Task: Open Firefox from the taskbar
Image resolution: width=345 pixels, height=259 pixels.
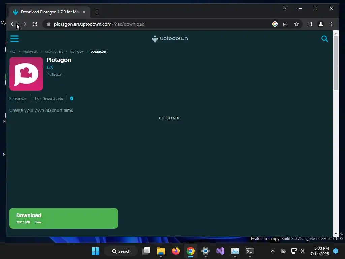Action: tap(176, 251)
